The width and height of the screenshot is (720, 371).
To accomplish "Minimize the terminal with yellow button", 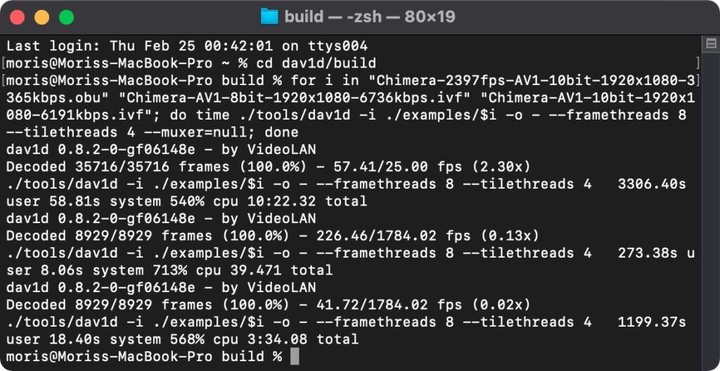I will (41, 18).
